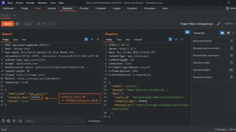Jump to next search match arrow
This screenshot has width=236, height=132.
20,121
